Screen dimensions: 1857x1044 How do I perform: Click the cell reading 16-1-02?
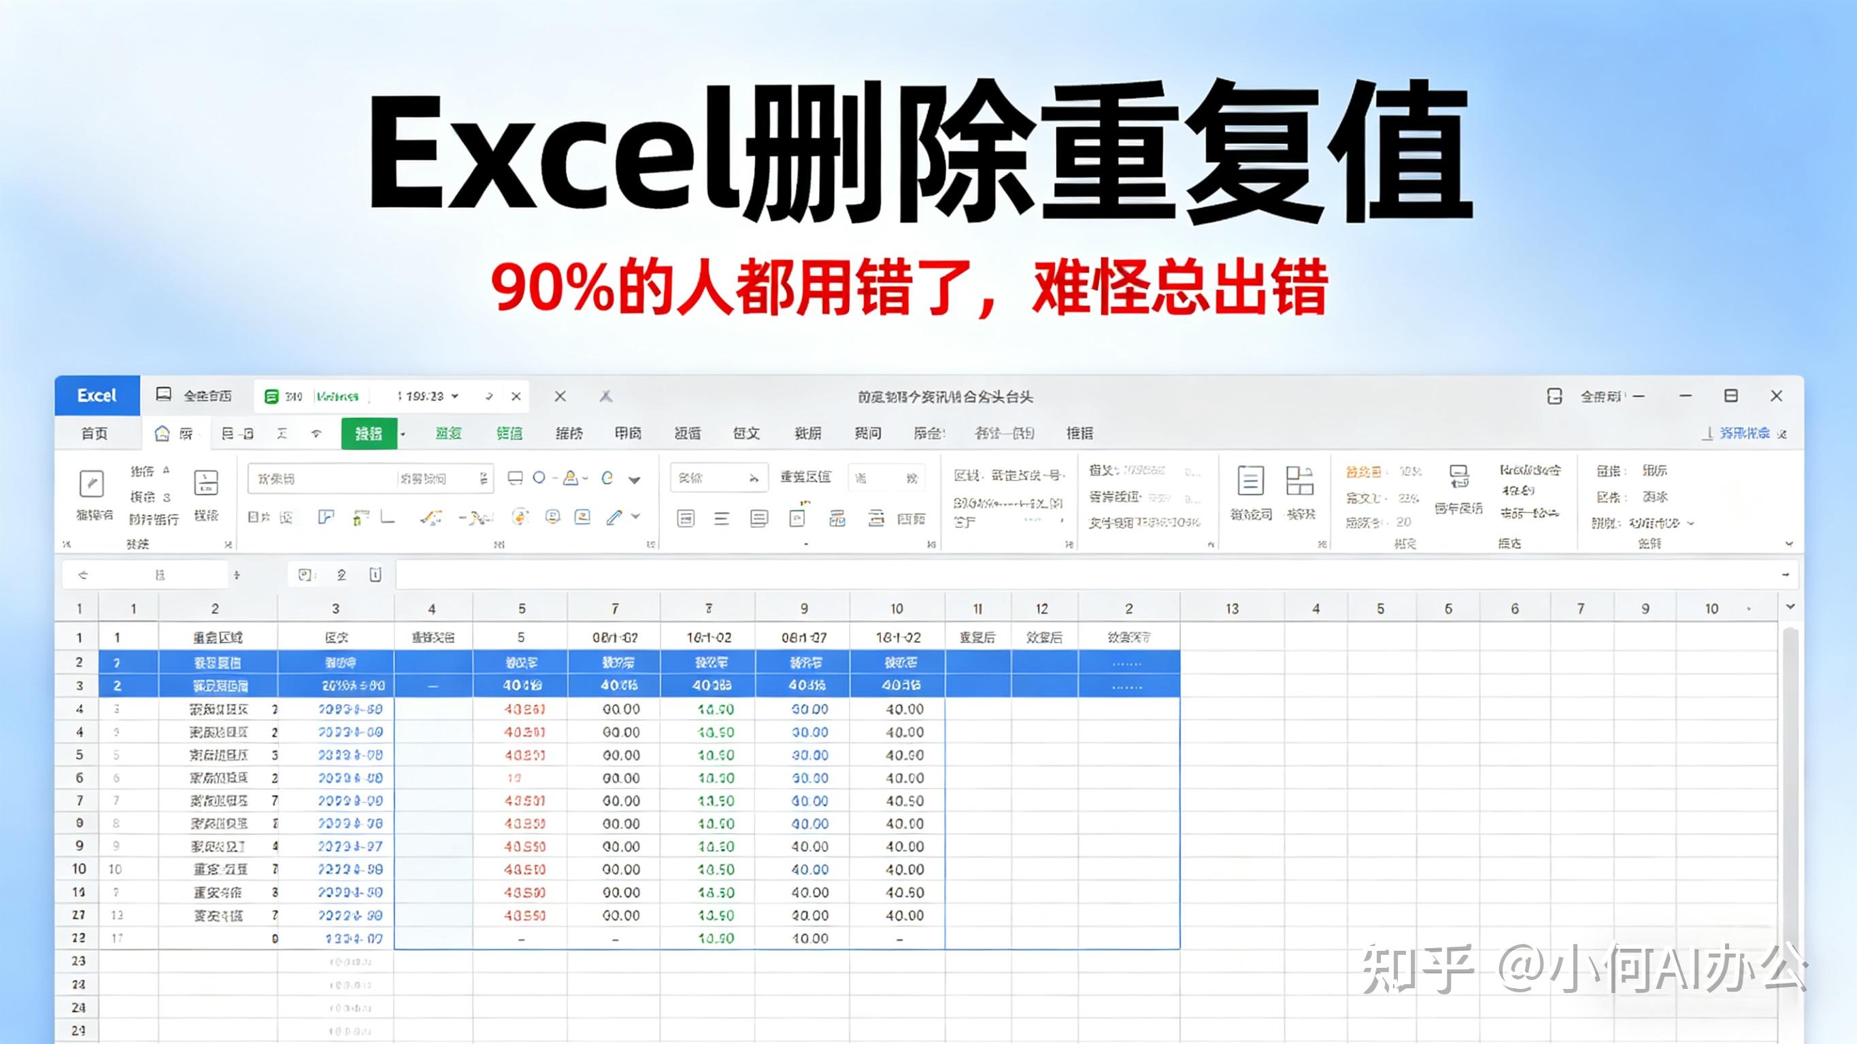pyautogui.click(x=709, y=638)
